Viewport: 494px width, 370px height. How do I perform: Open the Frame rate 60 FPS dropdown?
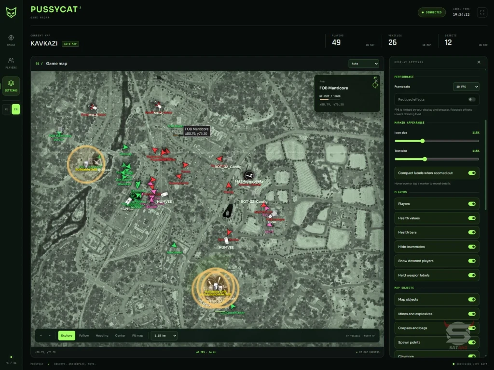(x=467, y=87)
